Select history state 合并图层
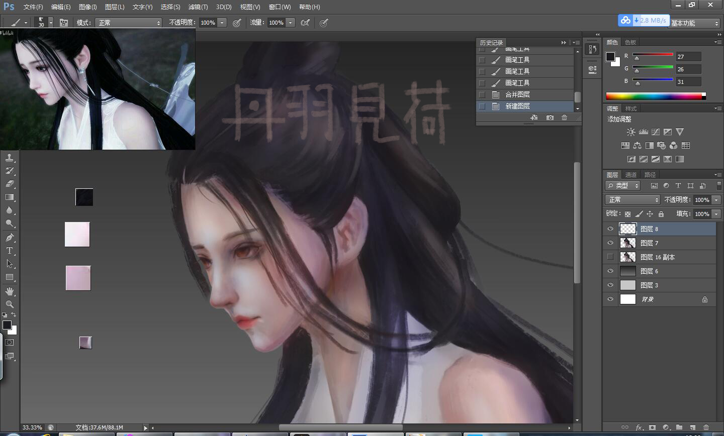724x436 pixels. click(x=525, y=94)
